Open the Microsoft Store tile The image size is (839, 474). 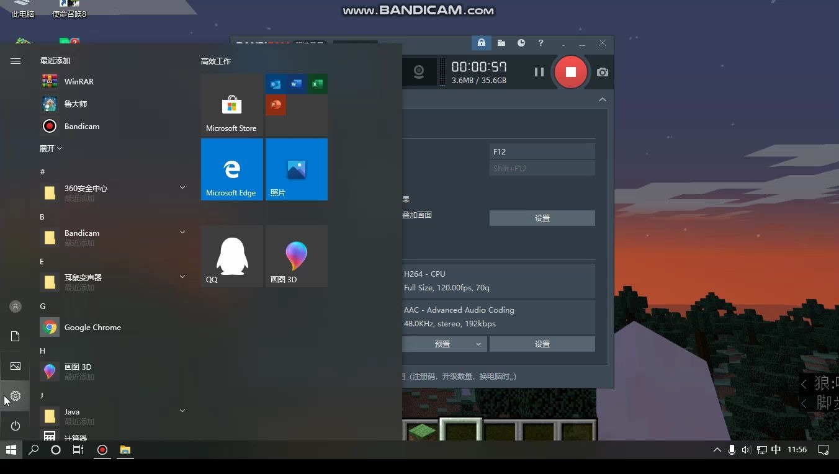[x=232, y=105]
